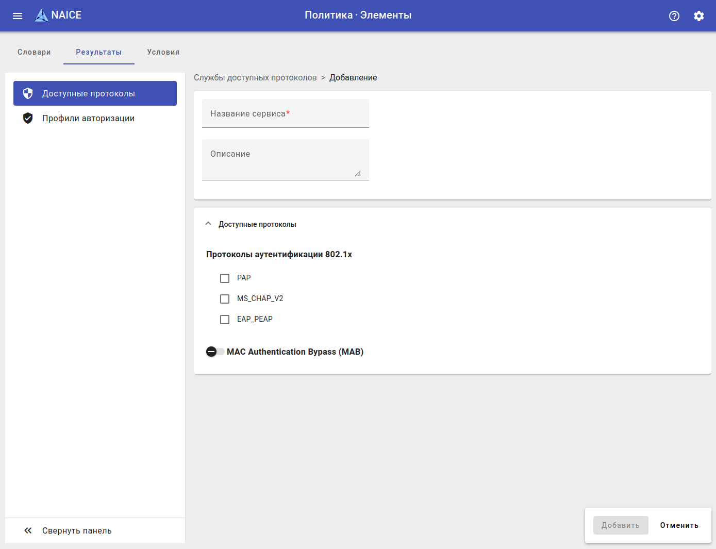Collapse the Доступные протоколы section chevron
This screenshot has width=716, height=549.
click(x=208, y=224)
